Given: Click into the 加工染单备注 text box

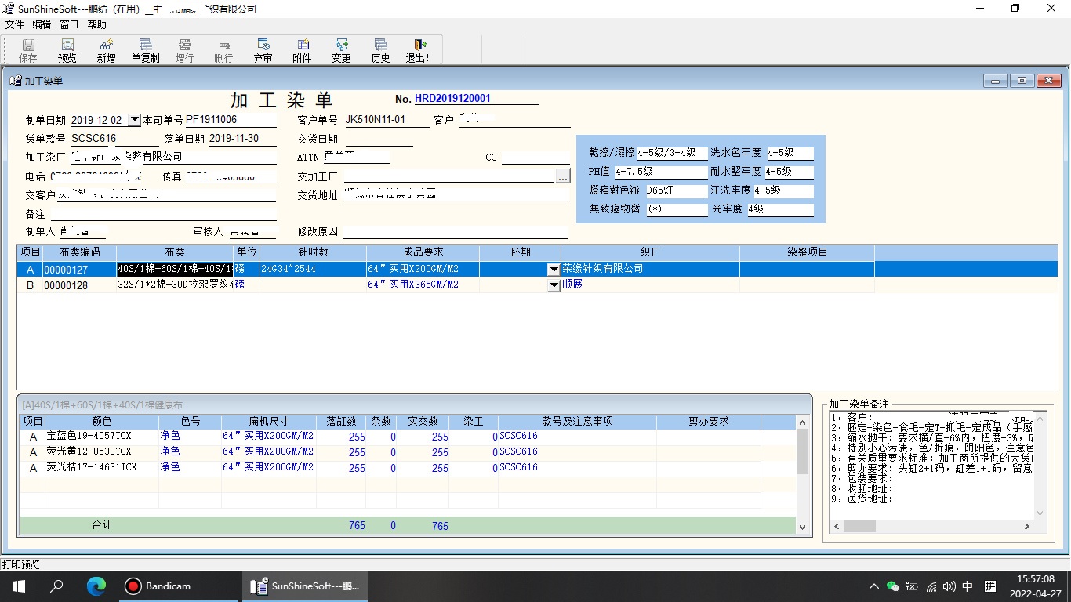Looking at the screenshot, I should click(x=932, y=466).
